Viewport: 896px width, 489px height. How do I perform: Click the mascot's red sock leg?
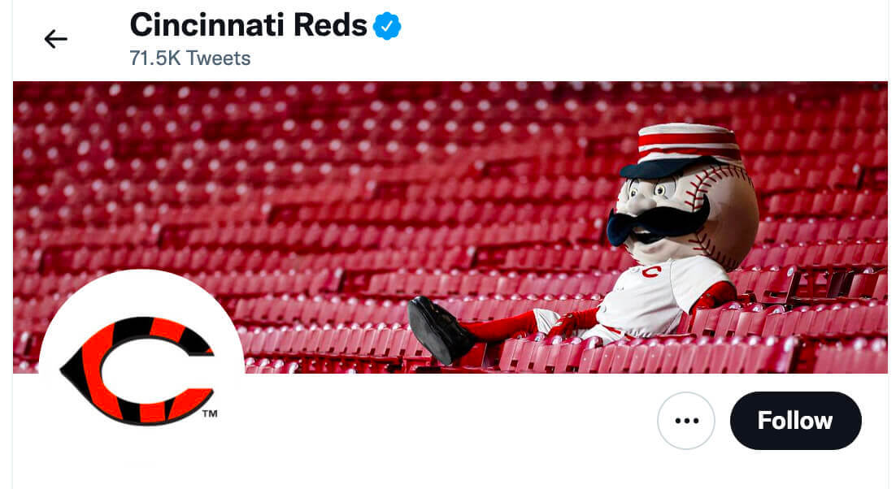pyautogui.click(x=500, y=327)
